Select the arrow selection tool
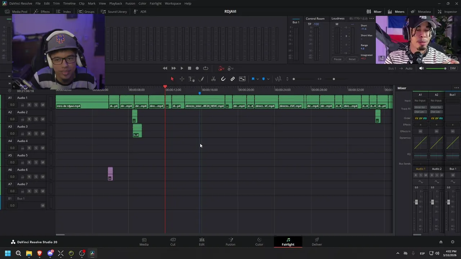 coord(172,79)
